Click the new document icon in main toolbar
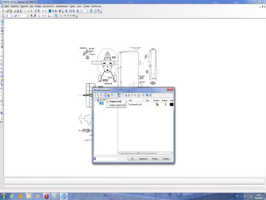The image size is (266, 200). [2, 11]
